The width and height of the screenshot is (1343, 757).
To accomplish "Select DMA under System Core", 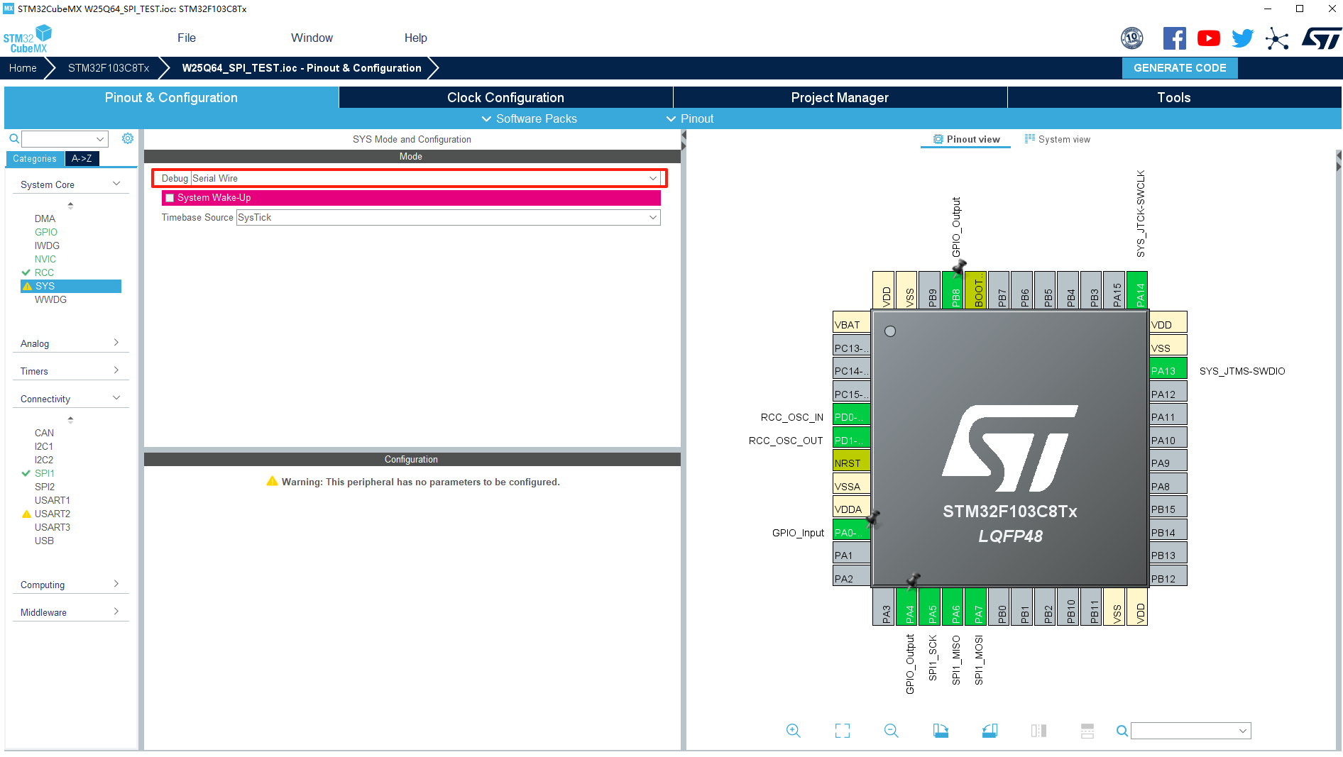I will click(45, 219).
